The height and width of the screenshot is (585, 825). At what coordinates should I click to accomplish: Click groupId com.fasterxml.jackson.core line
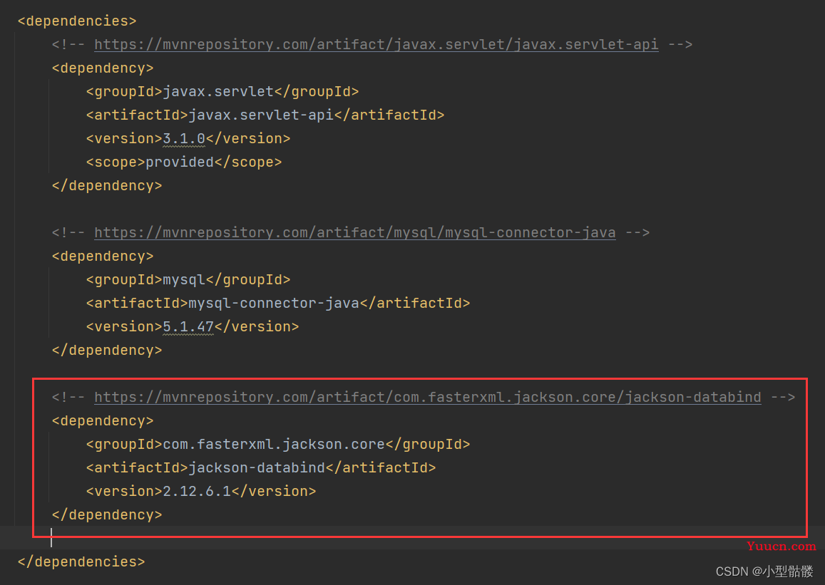click(278, 444)
